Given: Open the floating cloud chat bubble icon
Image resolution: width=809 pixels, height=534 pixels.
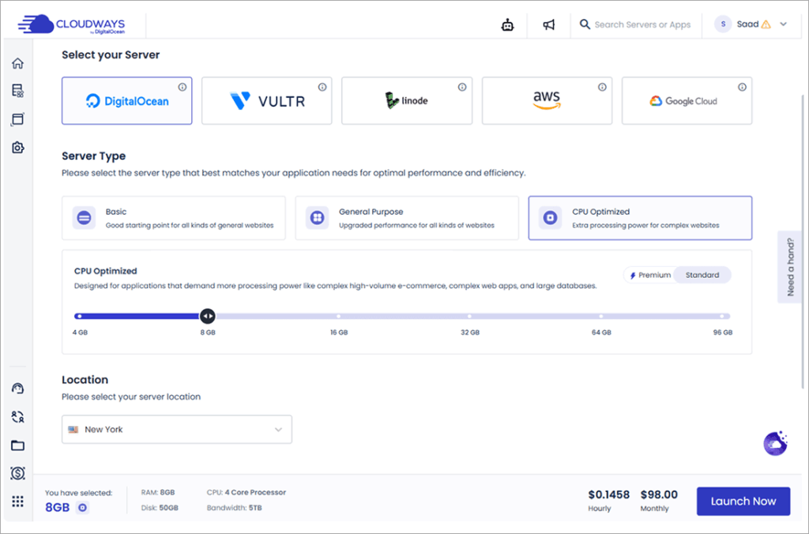Looking at the screenshot, I should (775, 443).
